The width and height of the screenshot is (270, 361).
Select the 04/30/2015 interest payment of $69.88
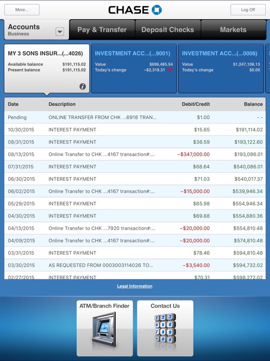point(135,216)
